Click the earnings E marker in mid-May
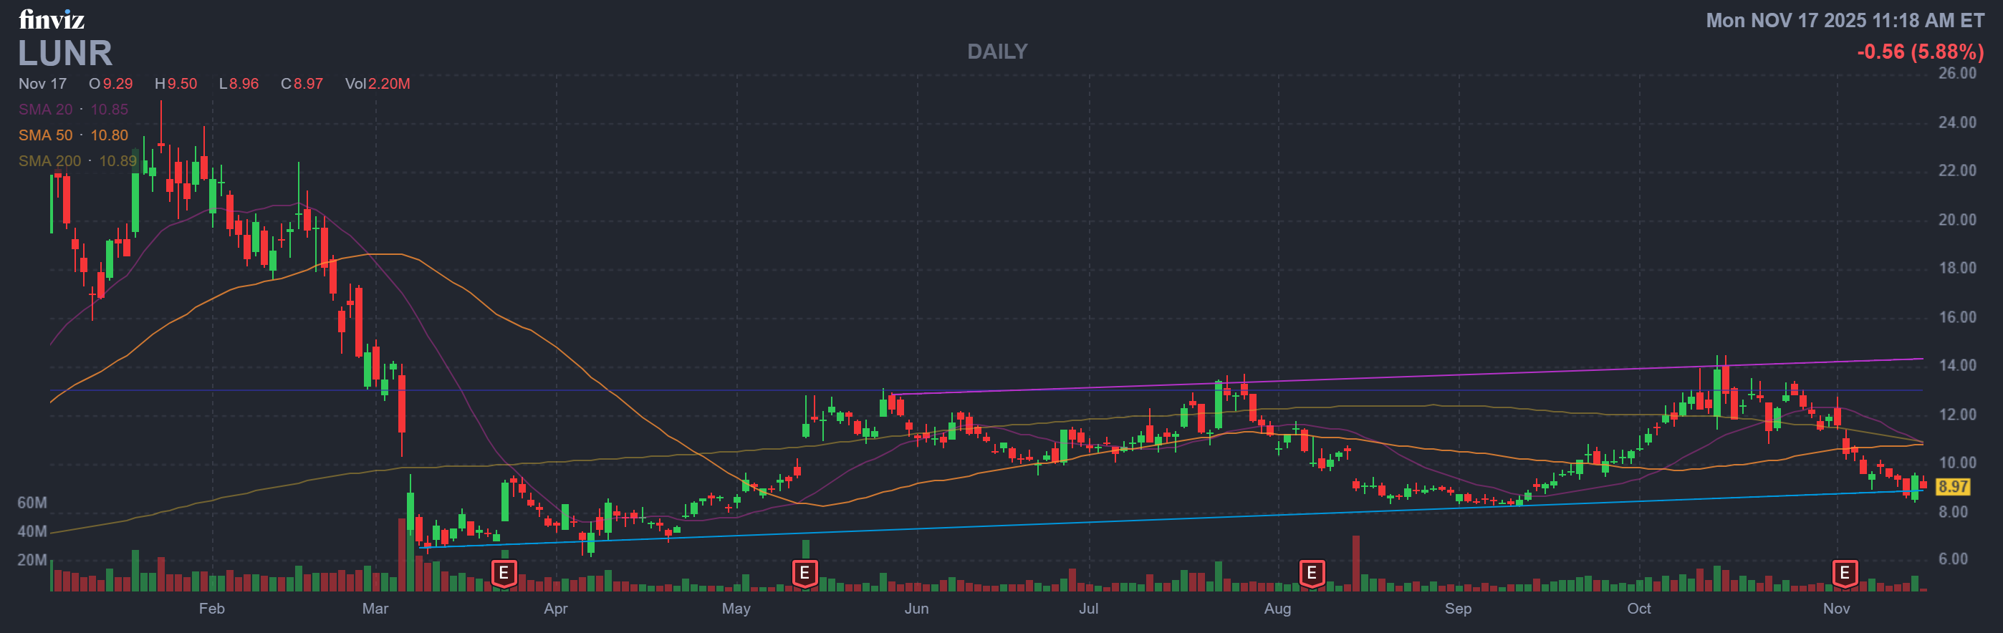2003x633 pixels. coord(804,574)
